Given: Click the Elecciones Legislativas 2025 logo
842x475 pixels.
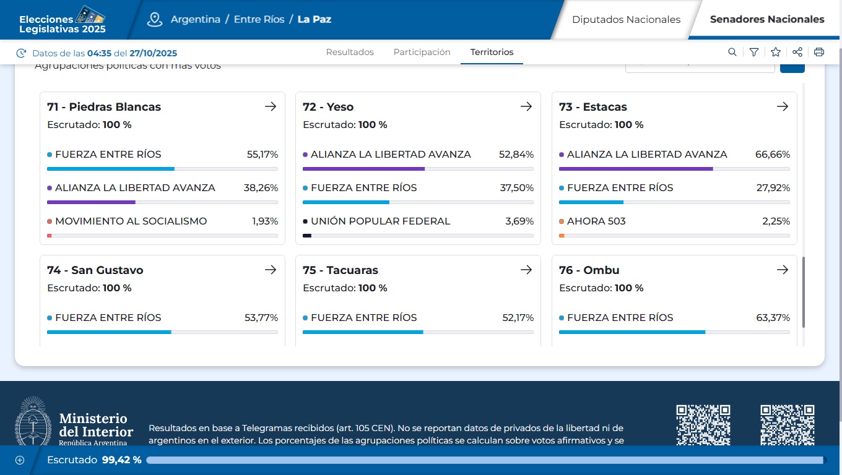Looking at the screenshot, I should 63,20.
